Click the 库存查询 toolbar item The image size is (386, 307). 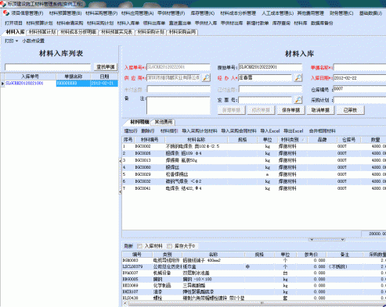point(281,23)
